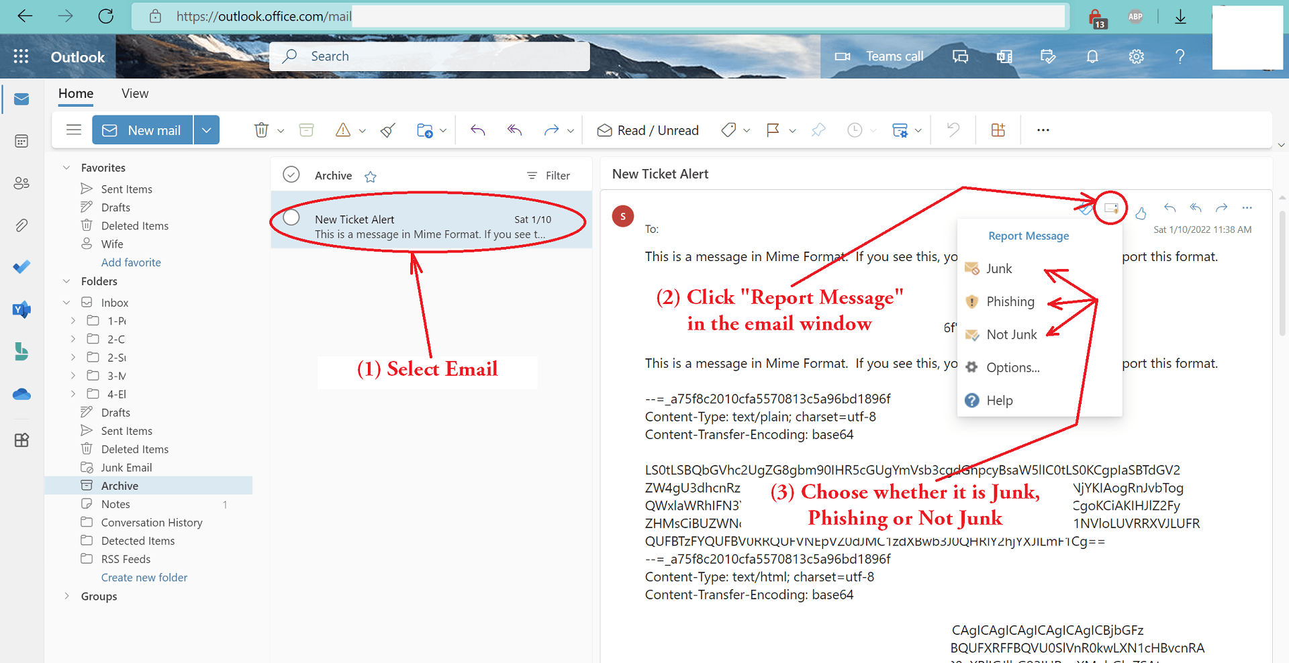Select all messages in Archive list
Screen dimensions: 1289x663
click(x=291, y=174)
